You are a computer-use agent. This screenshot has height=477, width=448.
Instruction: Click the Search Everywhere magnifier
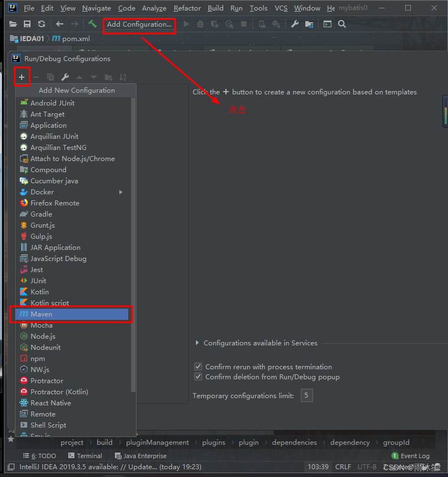[342, 24]
